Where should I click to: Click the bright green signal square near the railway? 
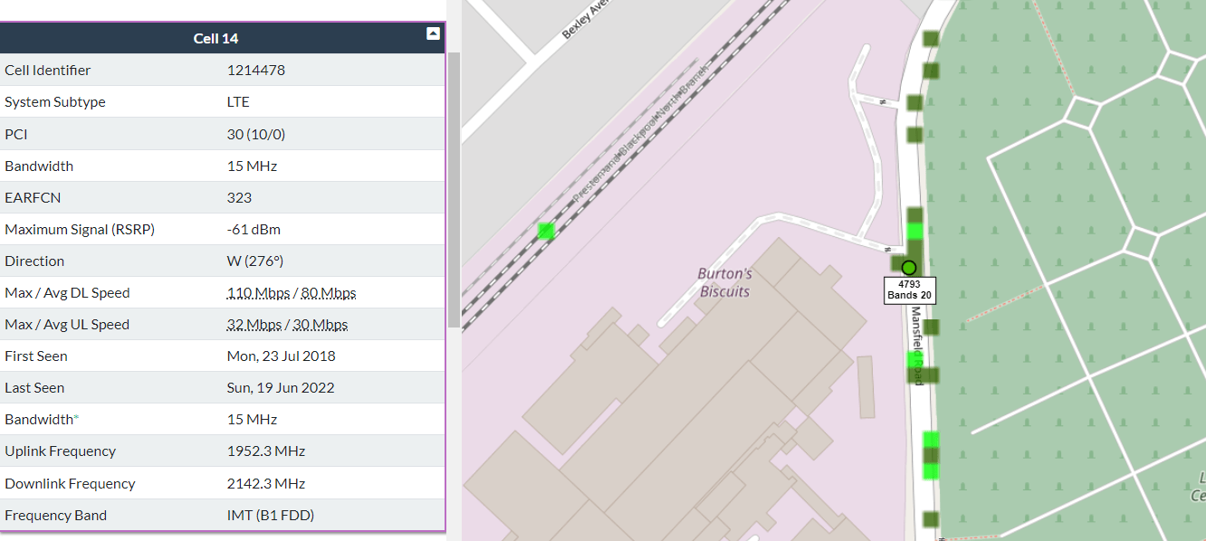pyautogui.click(x=546, y=232)
